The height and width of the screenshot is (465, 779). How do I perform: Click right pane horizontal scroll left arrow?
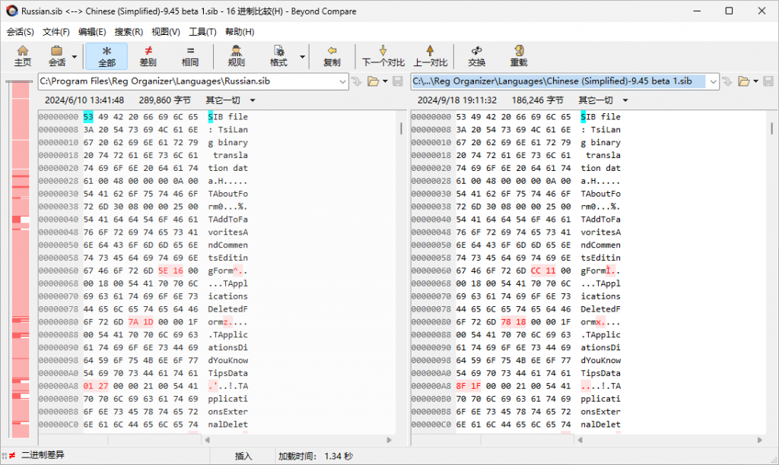click(580, 440)
